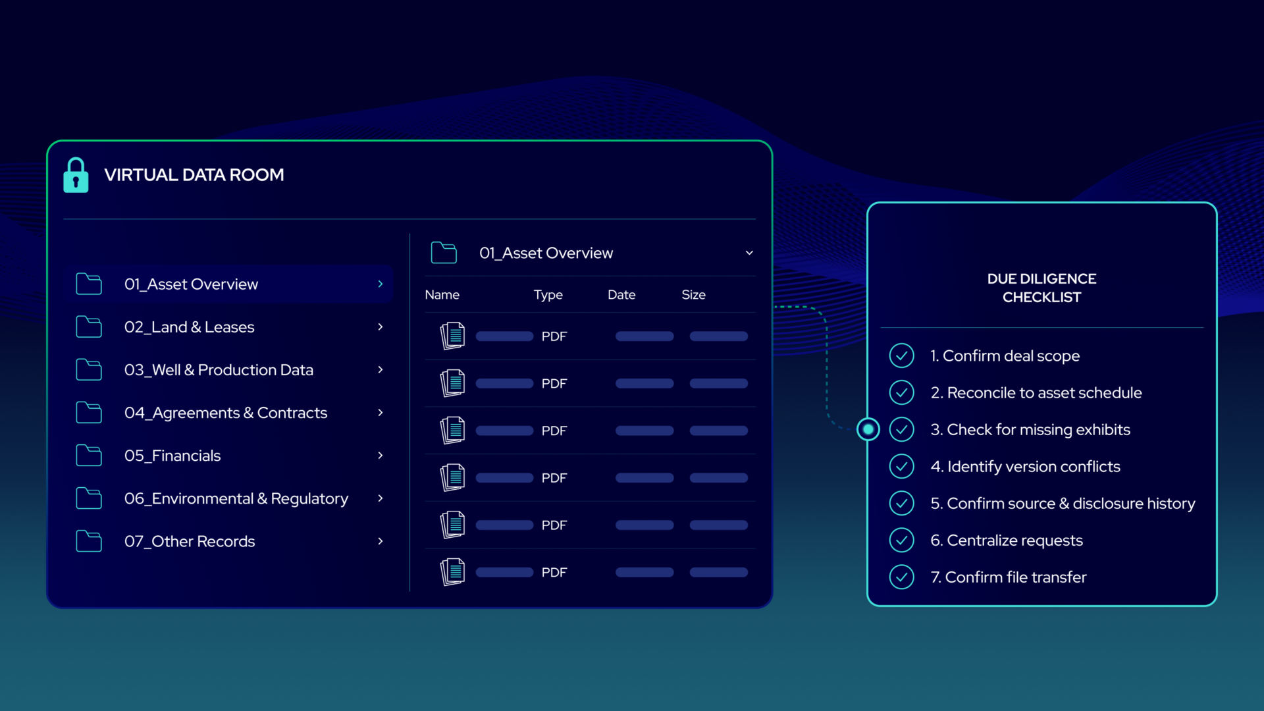This screenshot has height=711, width=1264.
Task: Click the folder icon for 05_Financials
Action: pyautogui.click(x=89, y=455)
